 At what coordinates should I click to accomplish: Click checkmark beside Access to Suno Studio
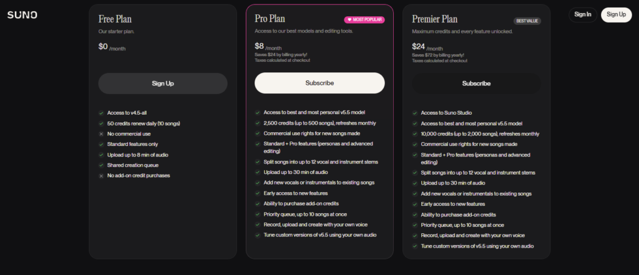pos(415,113)
